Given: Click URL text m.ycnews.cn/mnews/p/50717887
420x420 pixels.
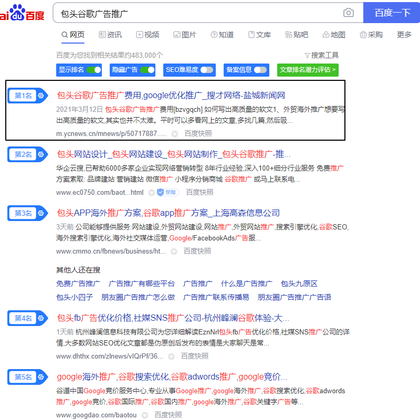Looking at the screenshot, I should tap(111, 134).
